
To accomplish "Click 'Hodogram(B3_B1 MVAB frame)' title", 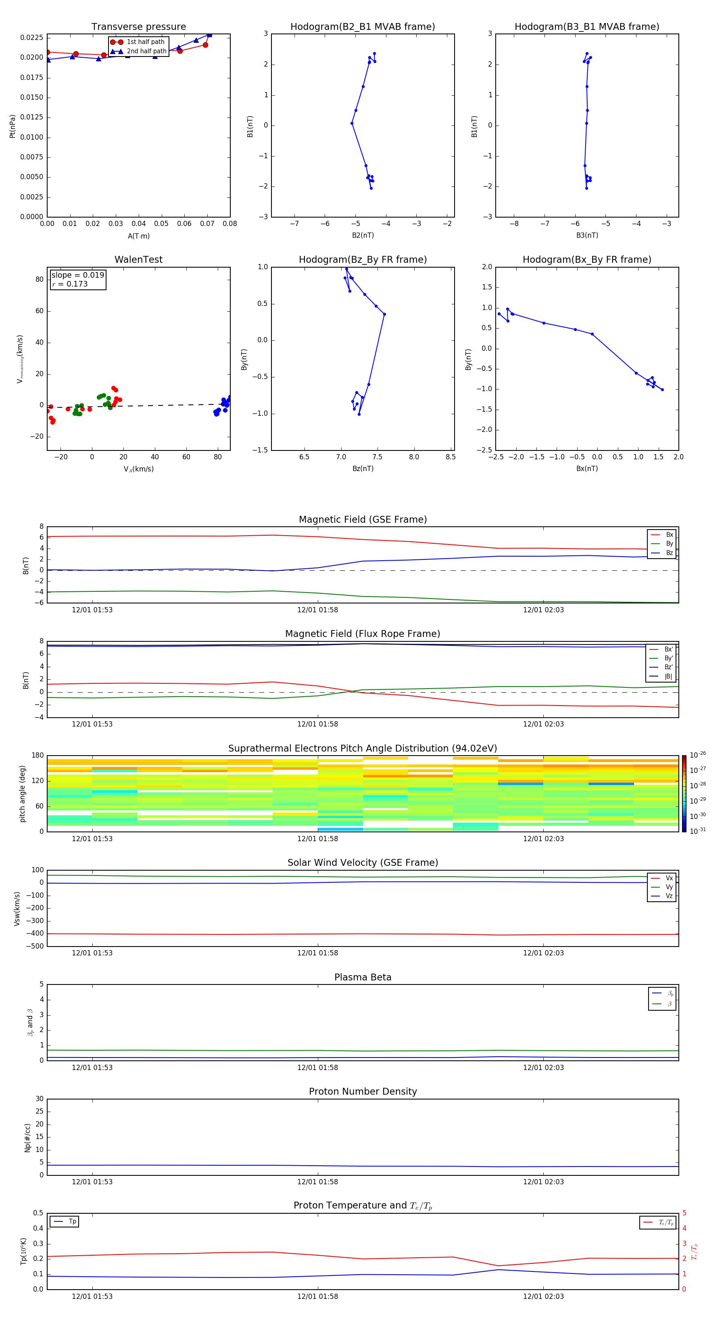I will click(587, 27).
